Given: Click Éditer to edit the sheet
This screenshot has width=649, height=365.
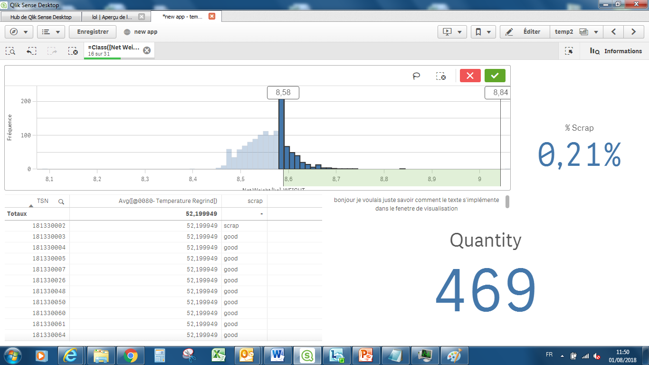Looking at the screenshot, I should [x=525, y=32].
